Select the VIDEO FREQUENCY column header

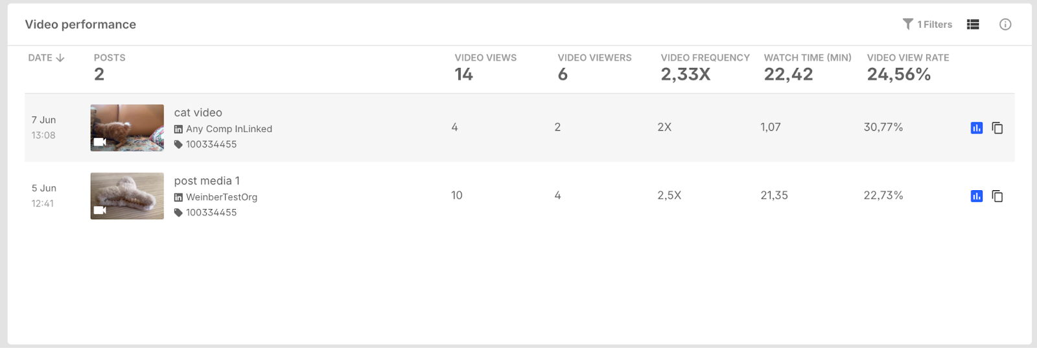(705, 58)
